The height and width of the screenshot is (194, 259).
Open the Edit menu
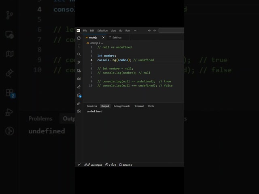pos(92,31)
